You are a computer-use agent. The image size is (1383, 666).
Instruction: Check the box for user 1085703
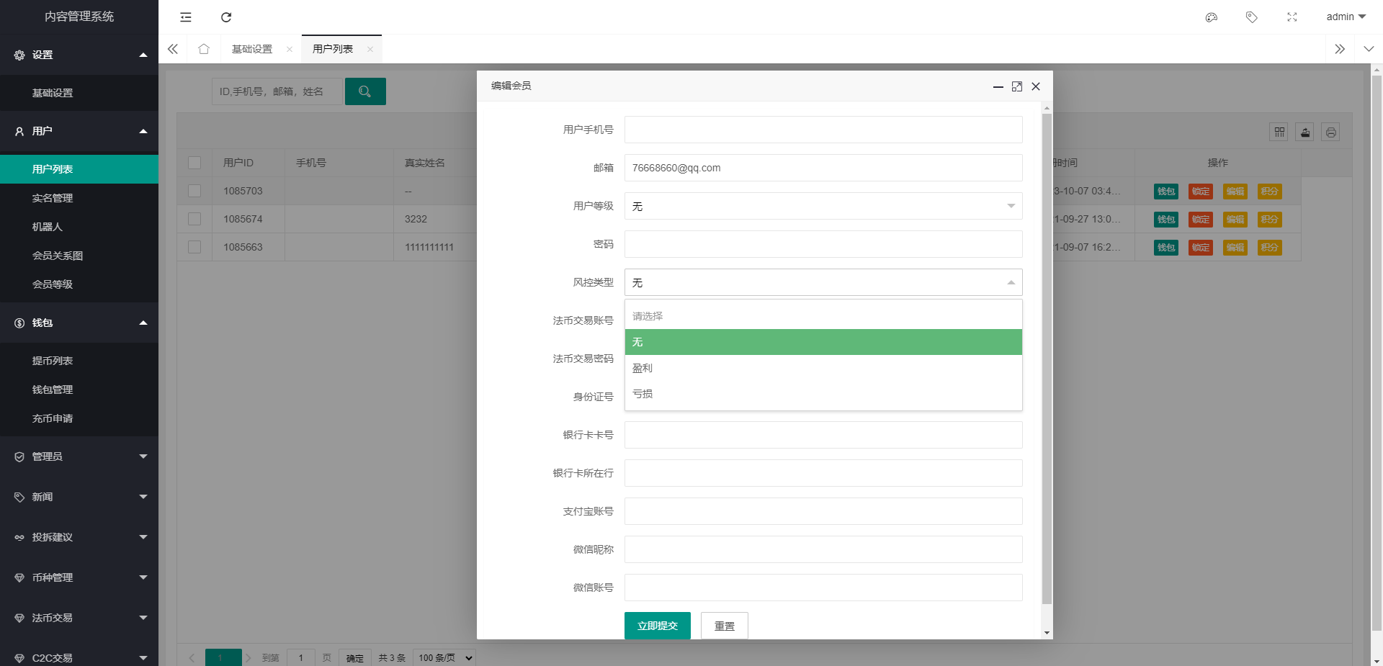pyautogui.click(x=194, y=191)
